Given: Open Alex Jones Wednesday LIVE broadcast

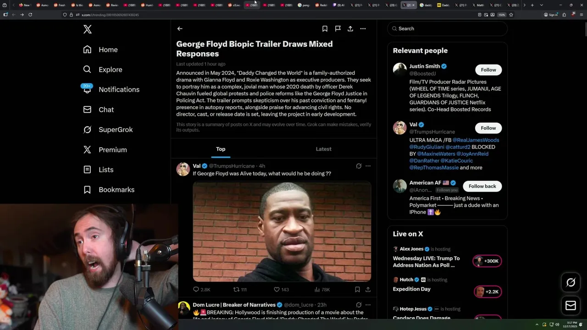Looking at the screenshot, I should pos(426,262).
